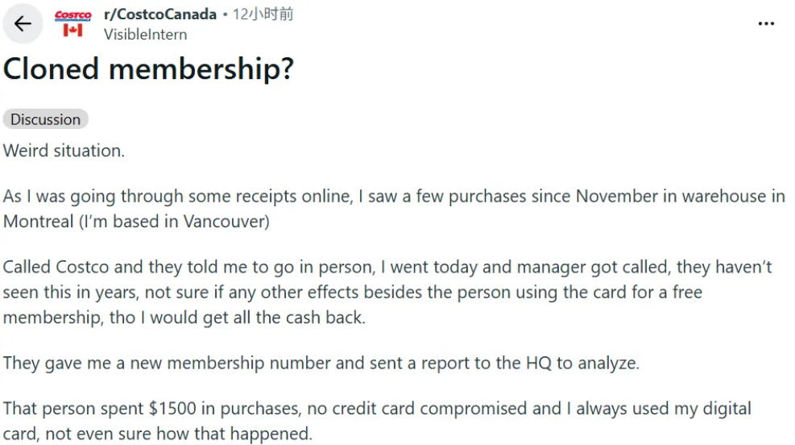Open the r/CostcoCanada subreddit link
The height and width of the screenshot is (445, 795).
pos(160,15)
